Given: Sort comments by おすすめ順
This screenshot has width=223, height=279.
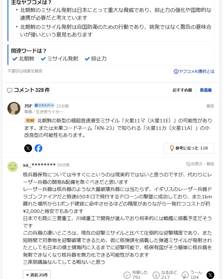Looking at the screenshot, I should coord(182,90).
